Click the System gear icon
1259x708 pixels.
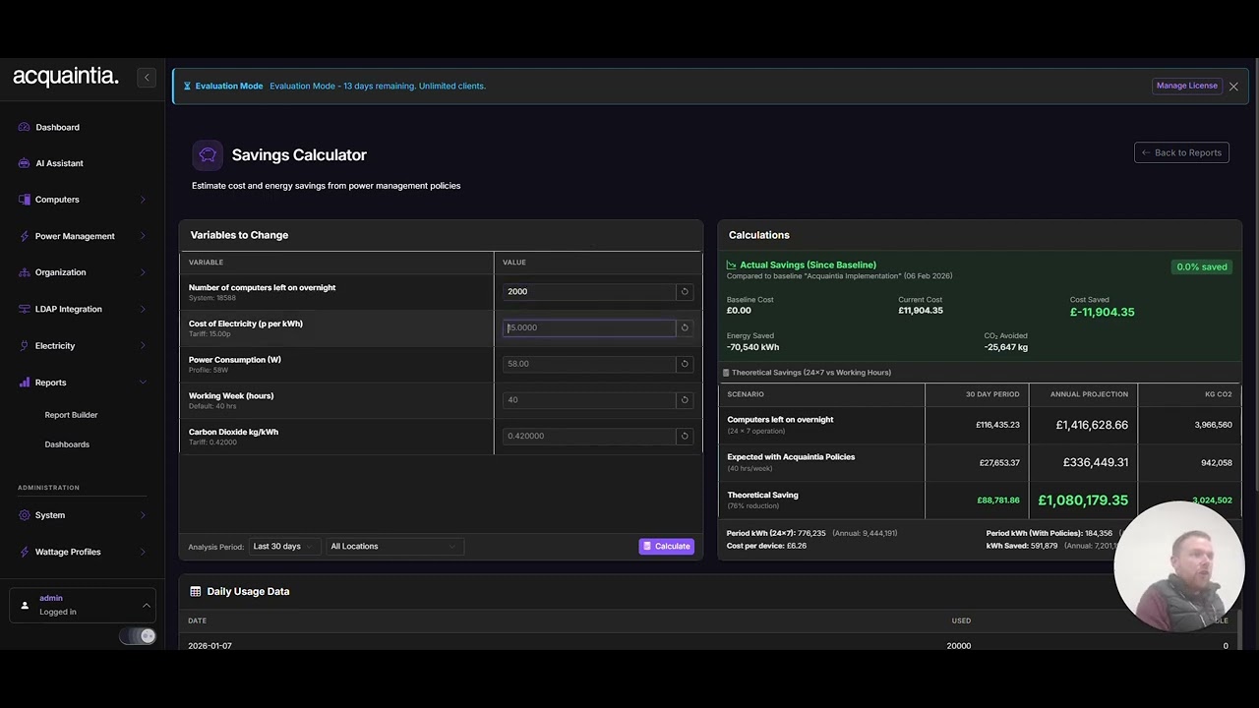click(25, 515)
